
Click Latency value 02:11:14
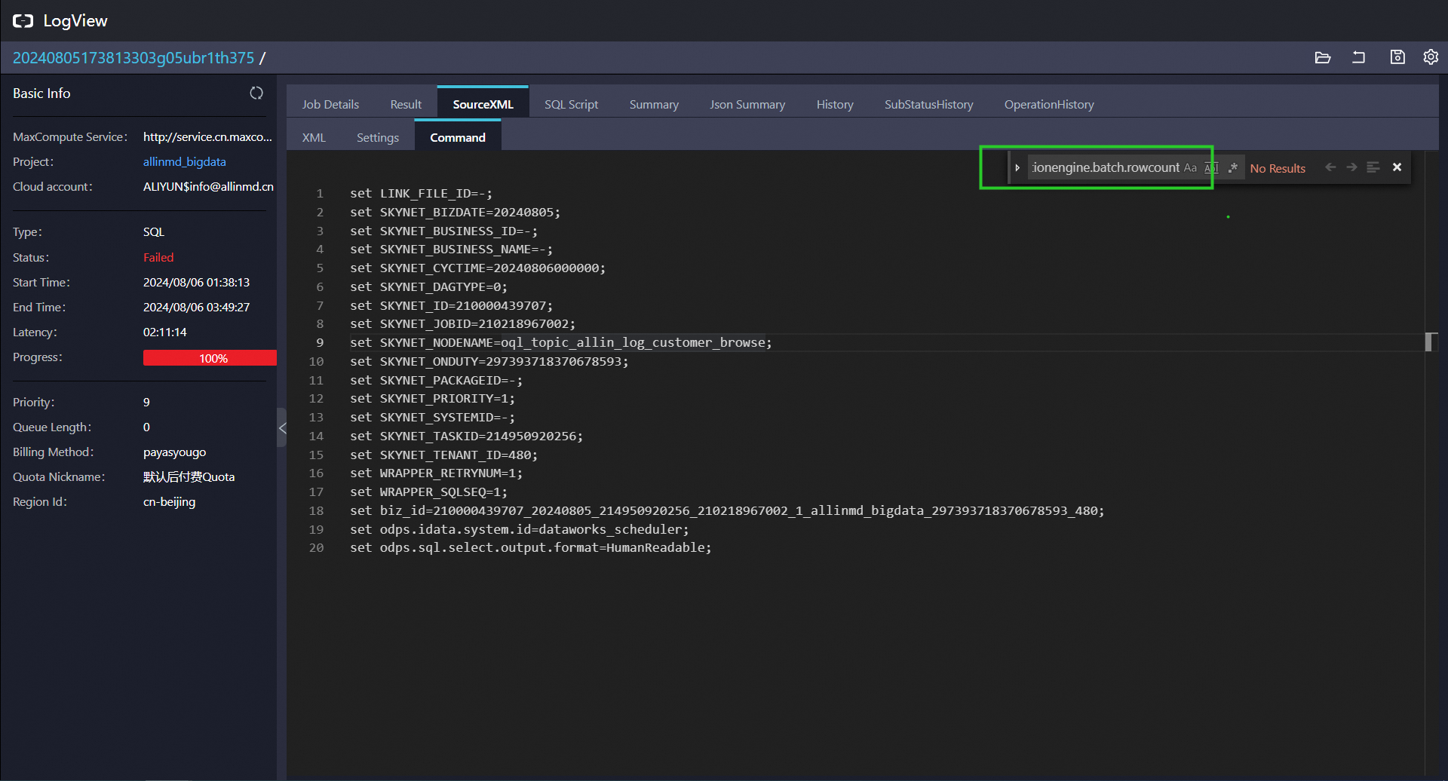point(164,332)
